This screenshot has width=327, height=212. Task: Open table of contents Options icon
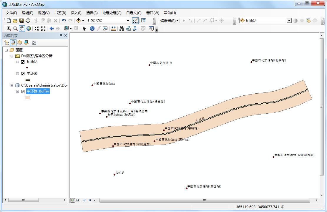pos(34,43)
